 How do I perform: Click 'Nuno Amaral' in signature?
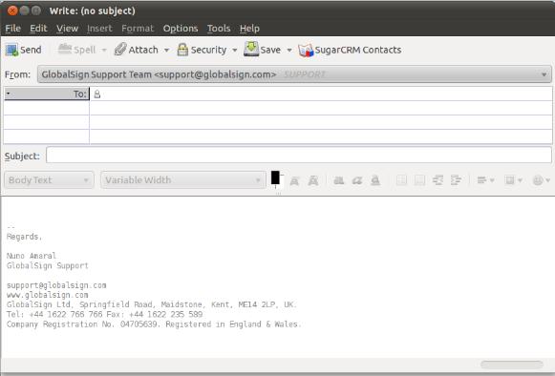pos(32,256)
